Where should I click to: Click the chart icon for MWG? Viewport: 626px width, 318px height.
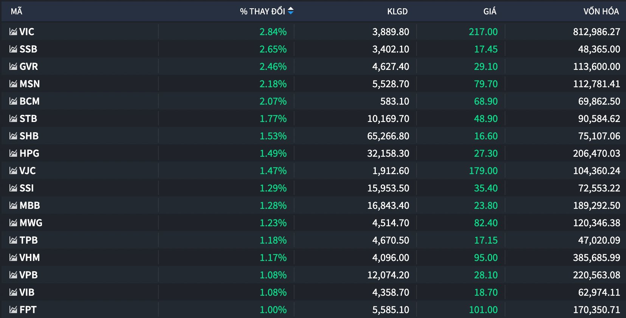click(x=13, y=223)
